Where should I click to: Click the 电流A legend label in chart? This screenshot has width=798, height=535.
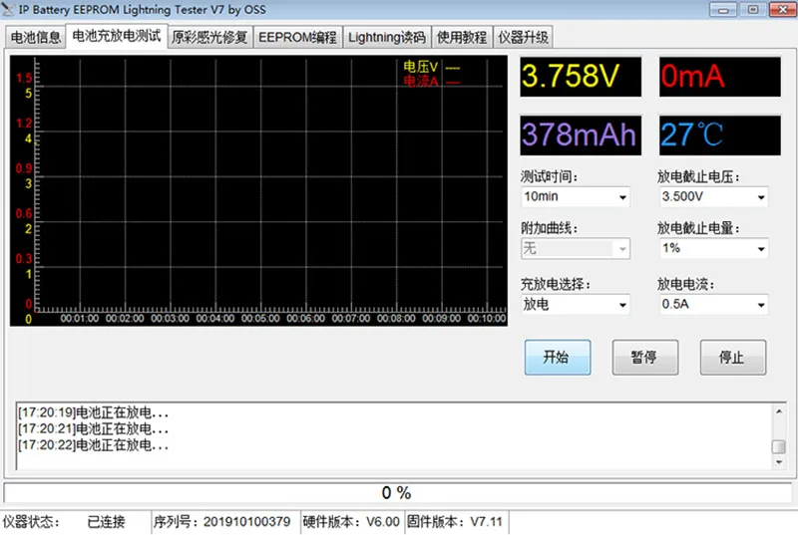[x=420, y=81]
